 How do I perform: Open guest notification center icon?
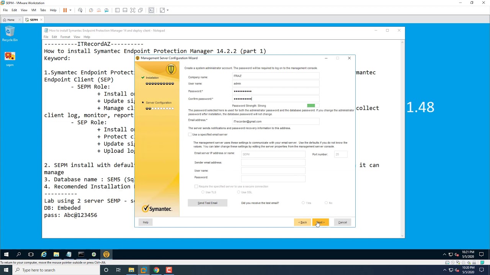(x=482, y=254)
